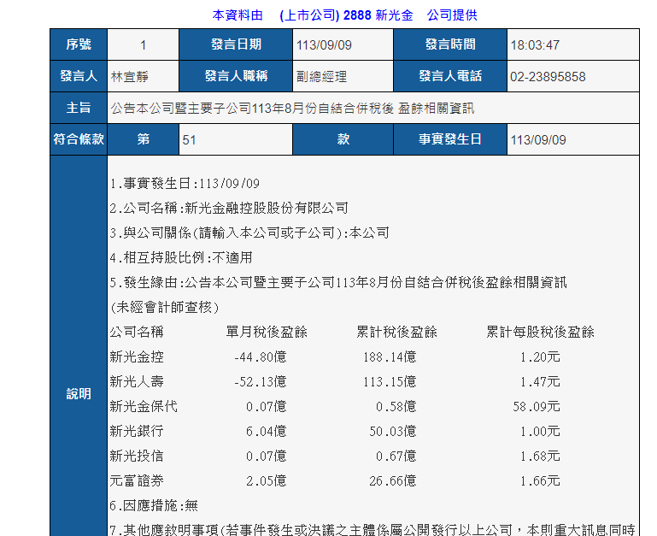Select the 序號 header cell

79,44
